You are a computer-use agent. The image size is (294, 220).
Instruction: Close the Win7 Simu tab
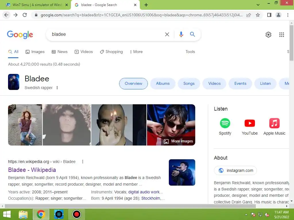click(x=67, y=5)
